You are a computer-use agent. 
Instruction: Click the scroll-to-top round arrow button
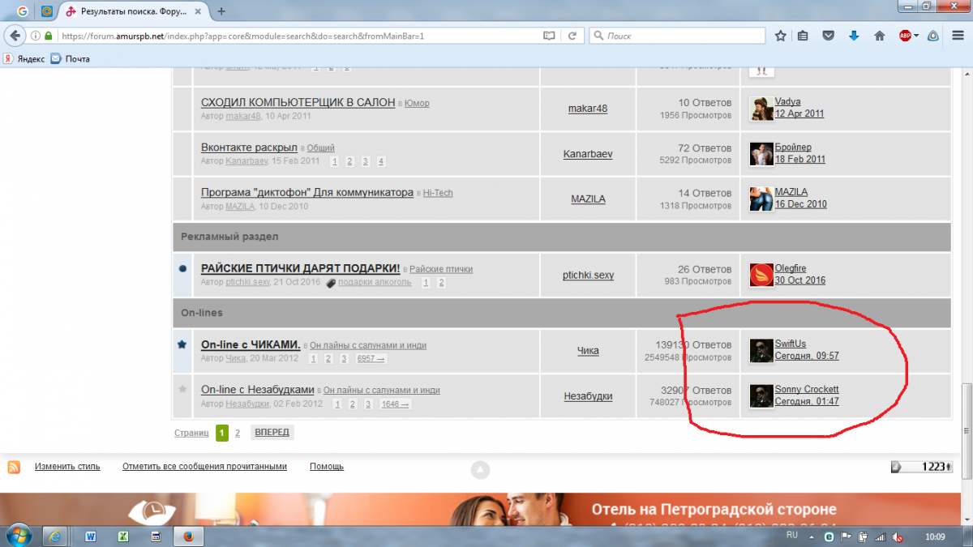click(480, 469)
